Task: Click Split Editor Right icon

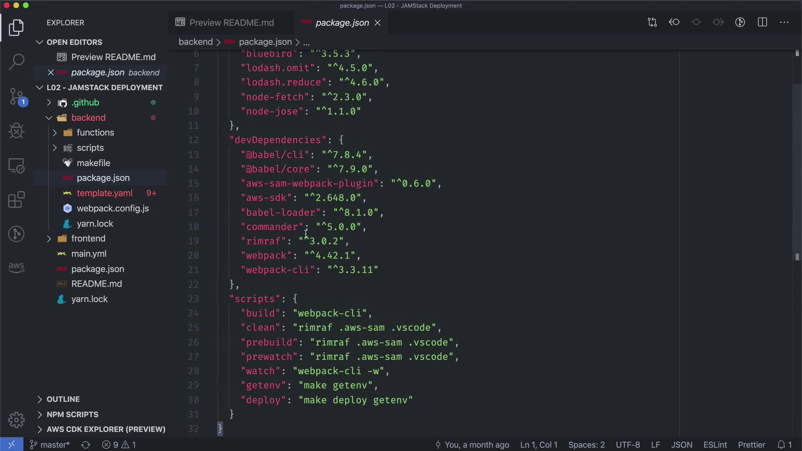Action: (762, 23)
